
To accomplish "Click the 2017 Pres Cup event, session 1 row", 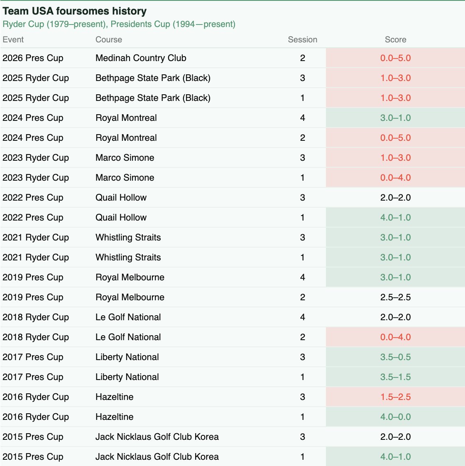I will pyautogui.click(x=33, y=377).
